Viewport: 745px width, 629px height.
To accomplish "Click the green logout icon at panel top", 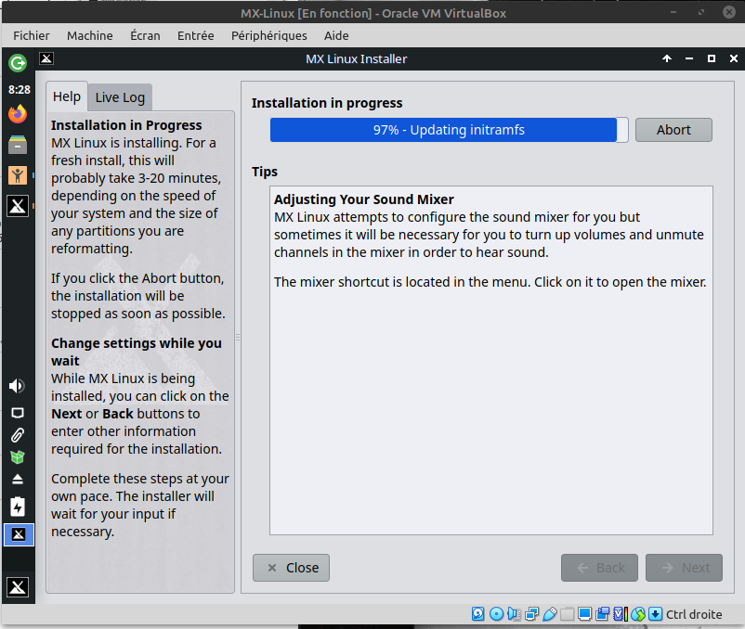I will point(18,63).
